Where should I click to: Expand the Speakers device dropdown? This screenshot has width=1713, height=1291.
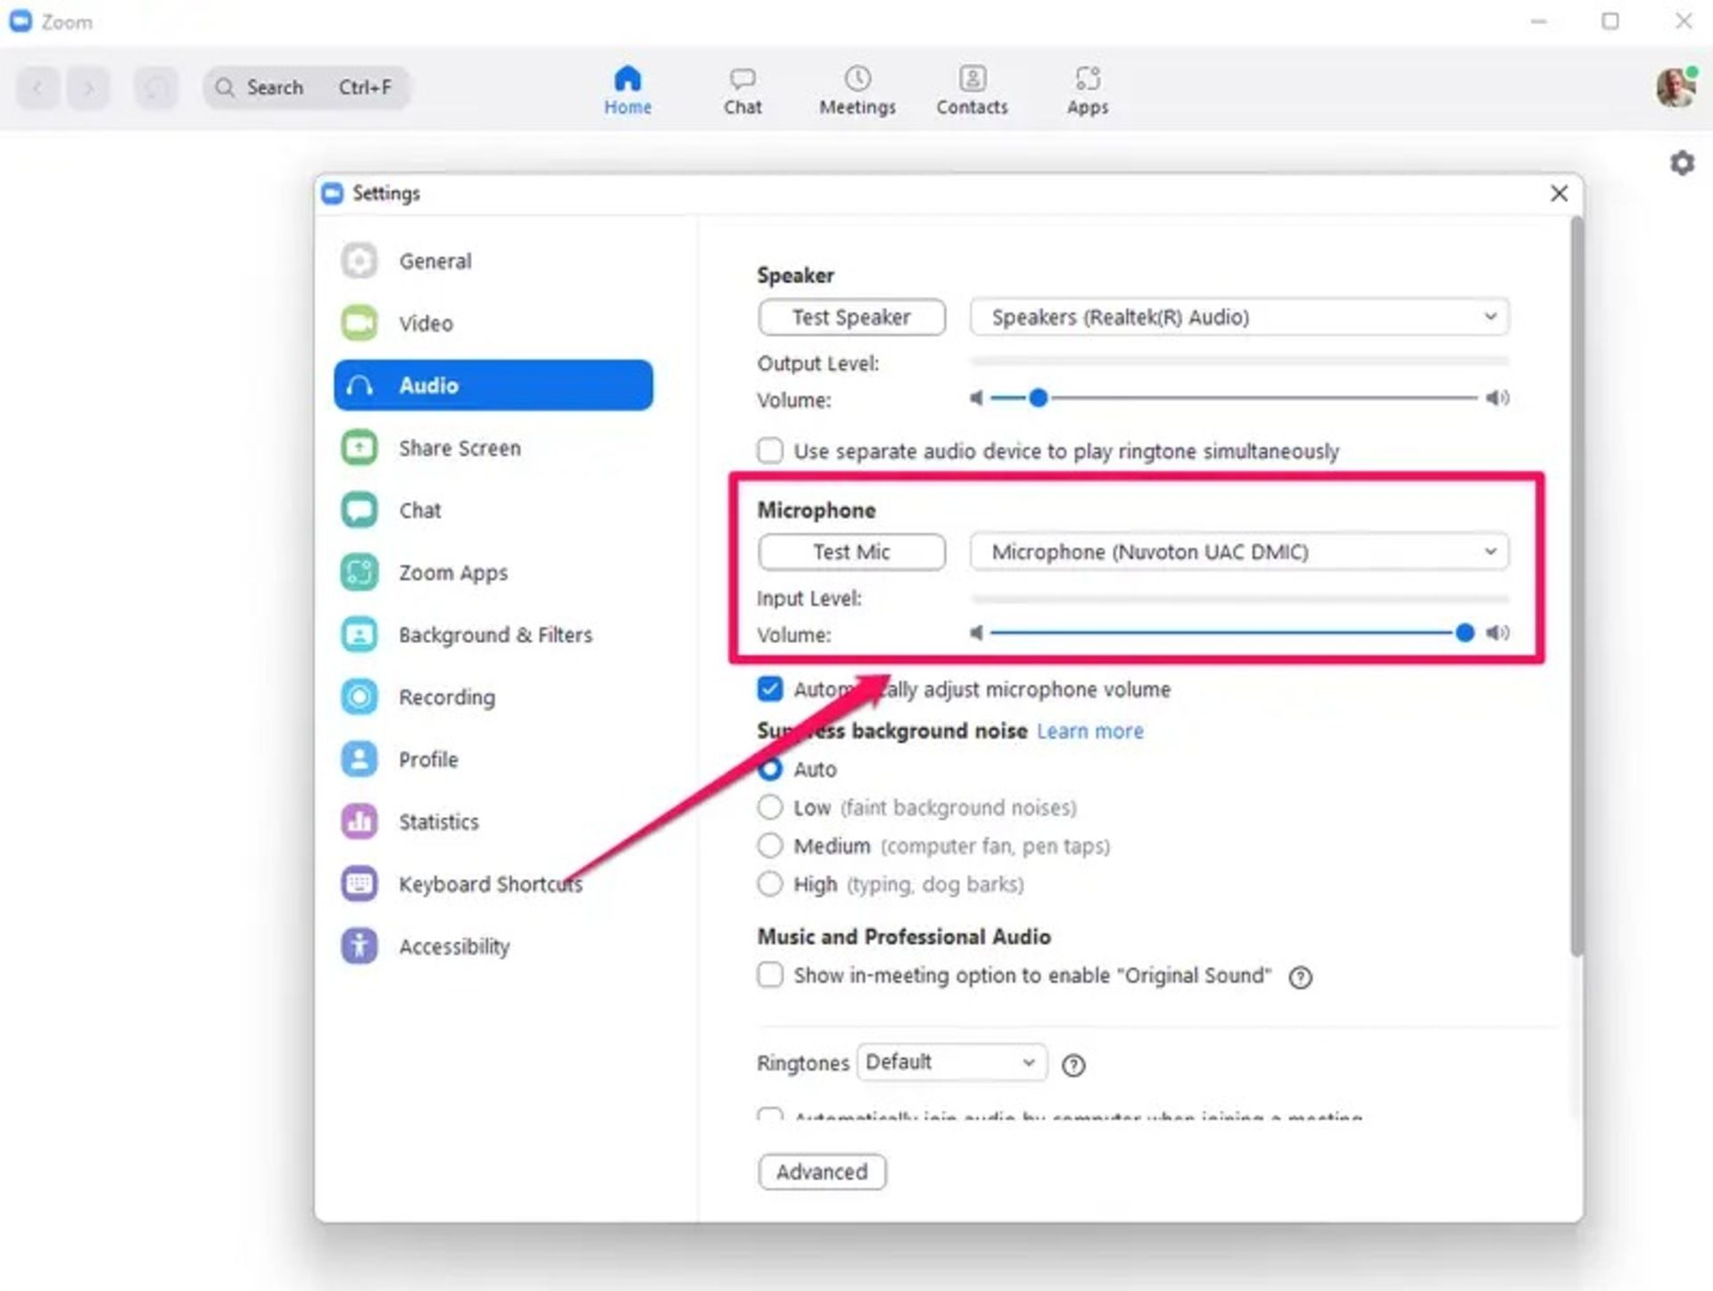[1239, 318]
